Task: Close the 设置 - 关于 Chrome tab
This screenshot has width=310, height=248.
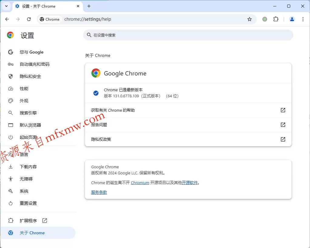Action: [78, 6]
